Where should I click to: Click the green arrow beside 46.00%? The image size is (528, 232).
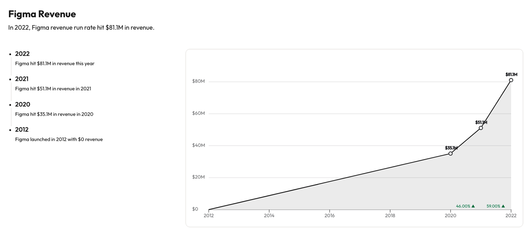click(x=473, y=206)
